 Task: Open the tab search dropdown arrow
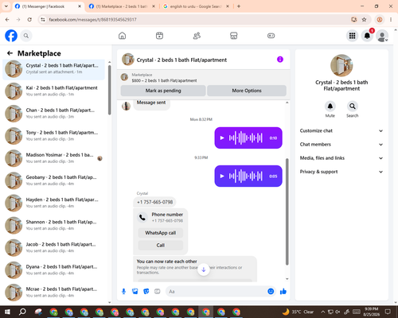point(6,6)
